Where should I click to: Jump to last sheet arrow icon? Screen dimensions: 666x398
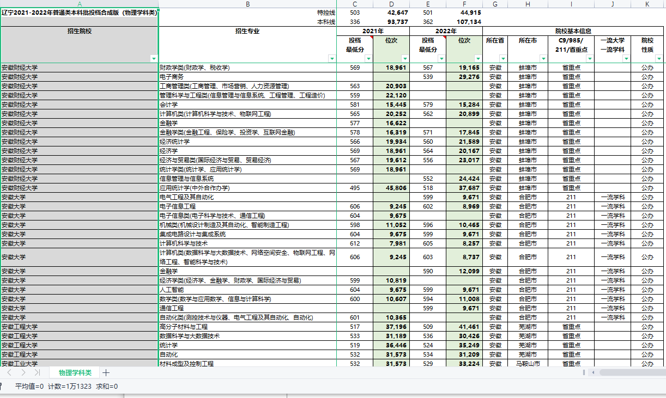37,373
